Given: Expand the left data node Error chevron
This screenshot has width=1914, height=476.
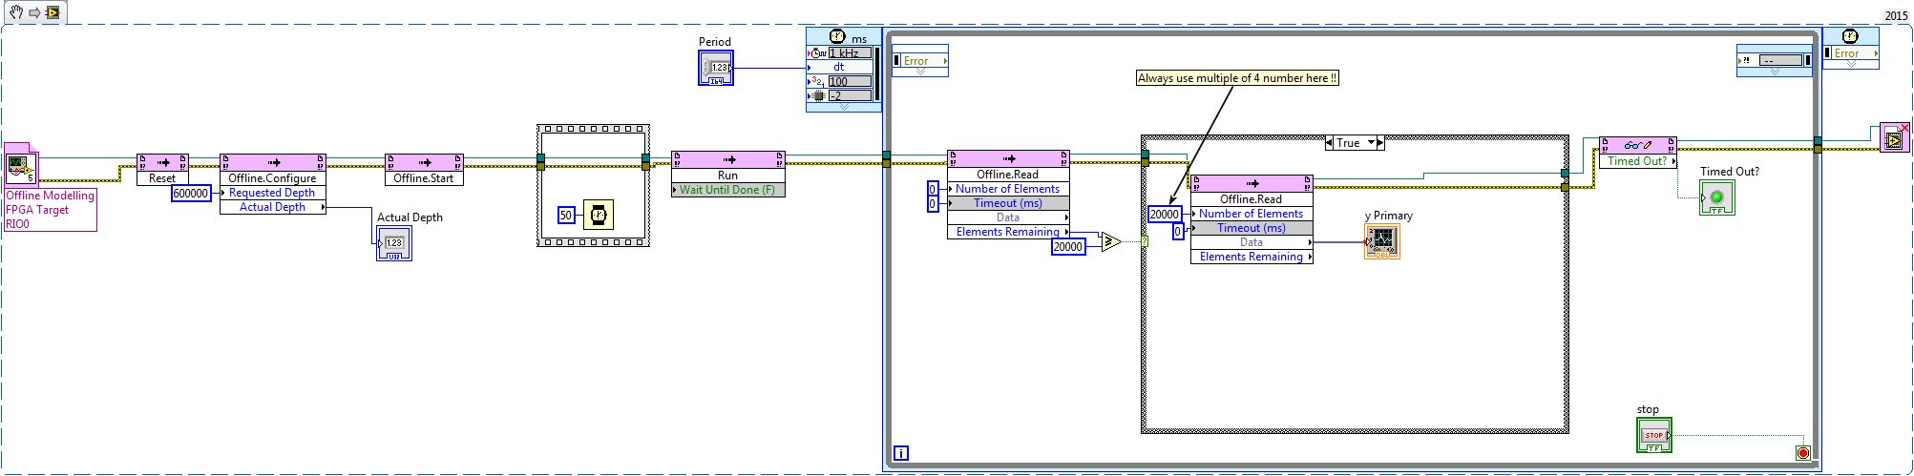Looking at the screenshot, I should [920, 72].
